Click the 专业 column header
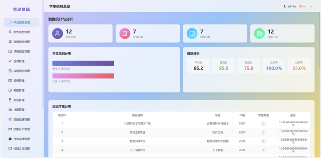This screenshot has width=321, height=158. [217, 115]
